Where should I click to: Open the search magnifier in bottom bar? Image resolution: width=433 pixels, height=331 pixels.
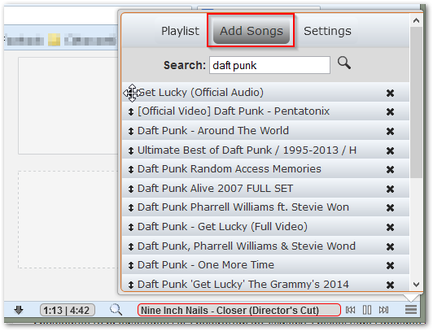pos(116,310)
